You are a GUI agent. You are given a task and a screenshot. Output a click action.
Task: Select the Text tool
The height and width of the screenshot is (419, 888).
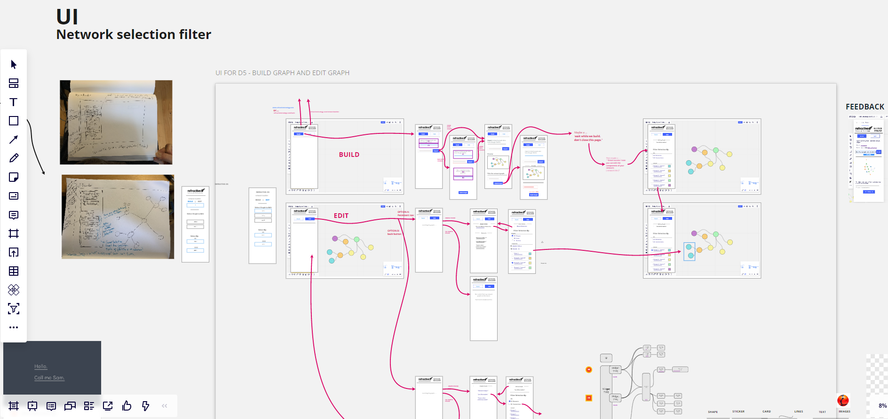coord(14,102)
